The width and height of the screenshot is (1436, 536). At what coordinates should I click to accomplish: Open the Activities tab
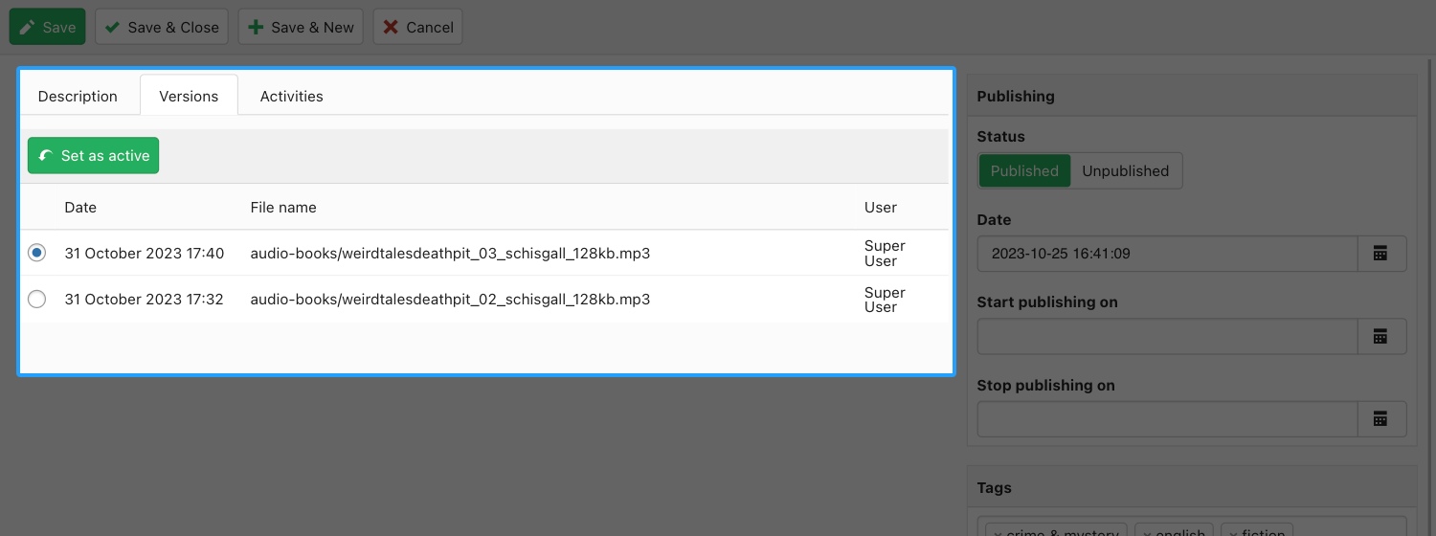tap(291, 96)
